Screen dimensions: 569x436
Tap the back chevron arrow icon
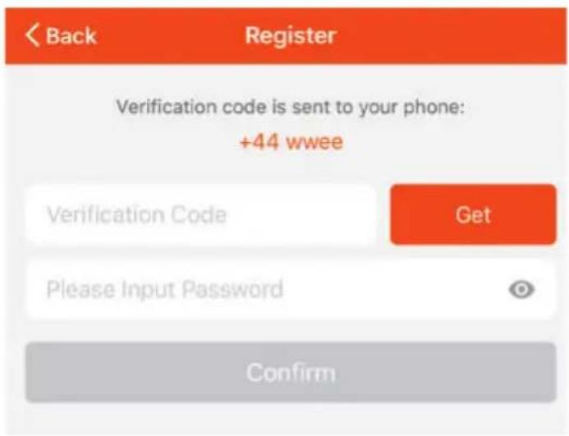tap(32, 35)
